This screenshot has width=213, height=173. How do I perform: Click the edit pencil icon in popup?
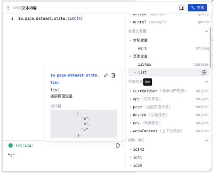(x=106, y=75)
